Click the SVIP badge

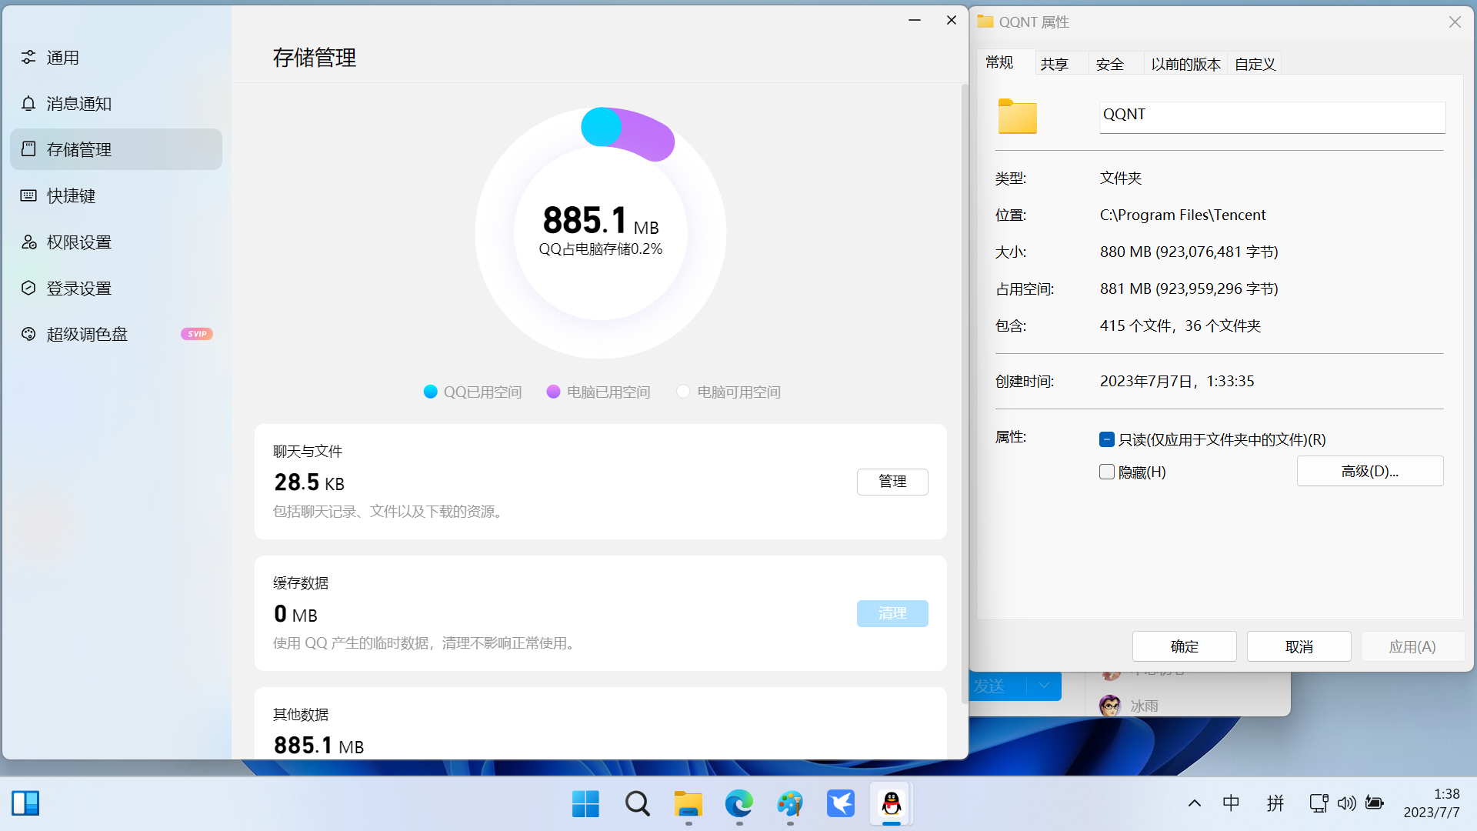[197, 334]
